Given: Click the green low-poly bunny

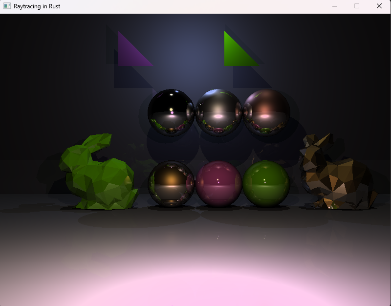Looking at the screenshot, I should (98, 172).
